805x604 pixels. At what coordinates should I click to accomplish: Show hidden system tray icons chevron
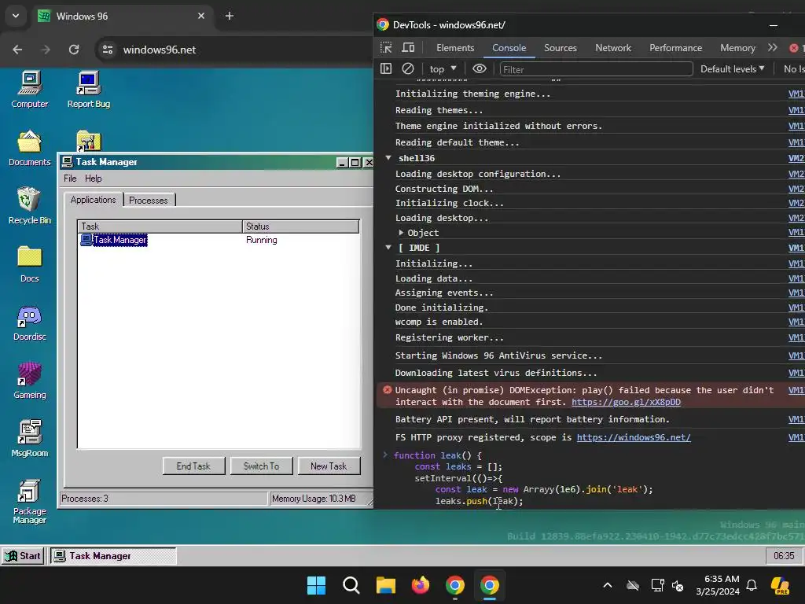pos(608,585)
